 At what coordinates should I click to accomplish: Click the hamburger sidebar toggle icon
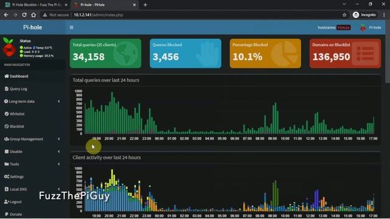tap(71, 27)
